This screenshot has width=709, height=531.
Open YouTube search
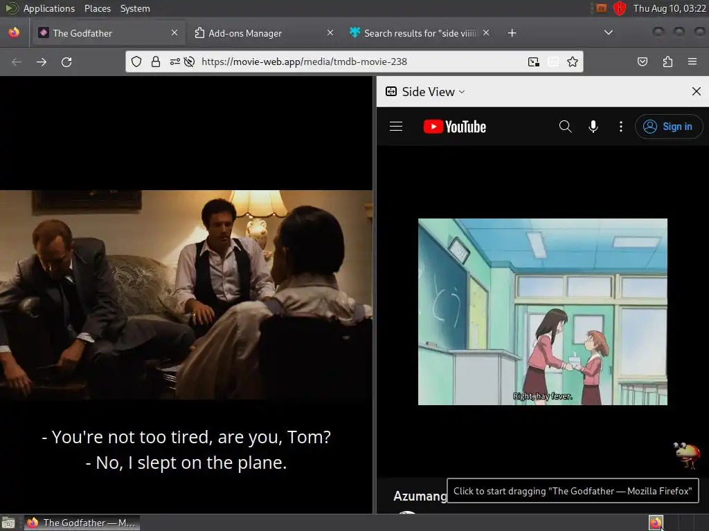[x=565, y=127]
